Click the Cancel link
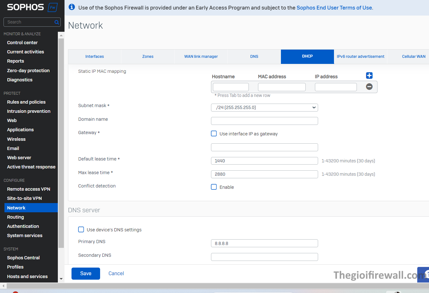Screen dimensions: 429x293 point(116,274)
